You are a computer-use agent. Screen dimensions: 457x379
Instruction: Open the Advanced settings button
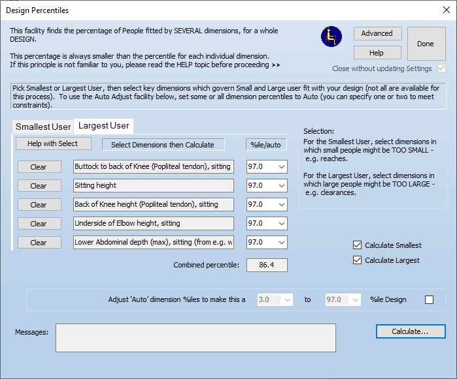tap(377, 33)
